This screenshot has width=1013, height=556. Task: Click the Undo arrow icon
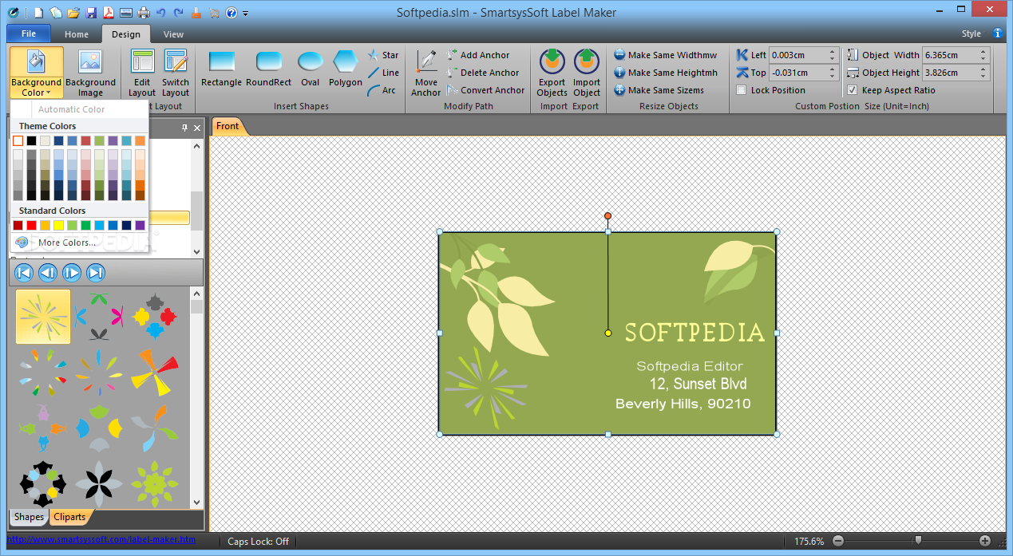point(161,13)
